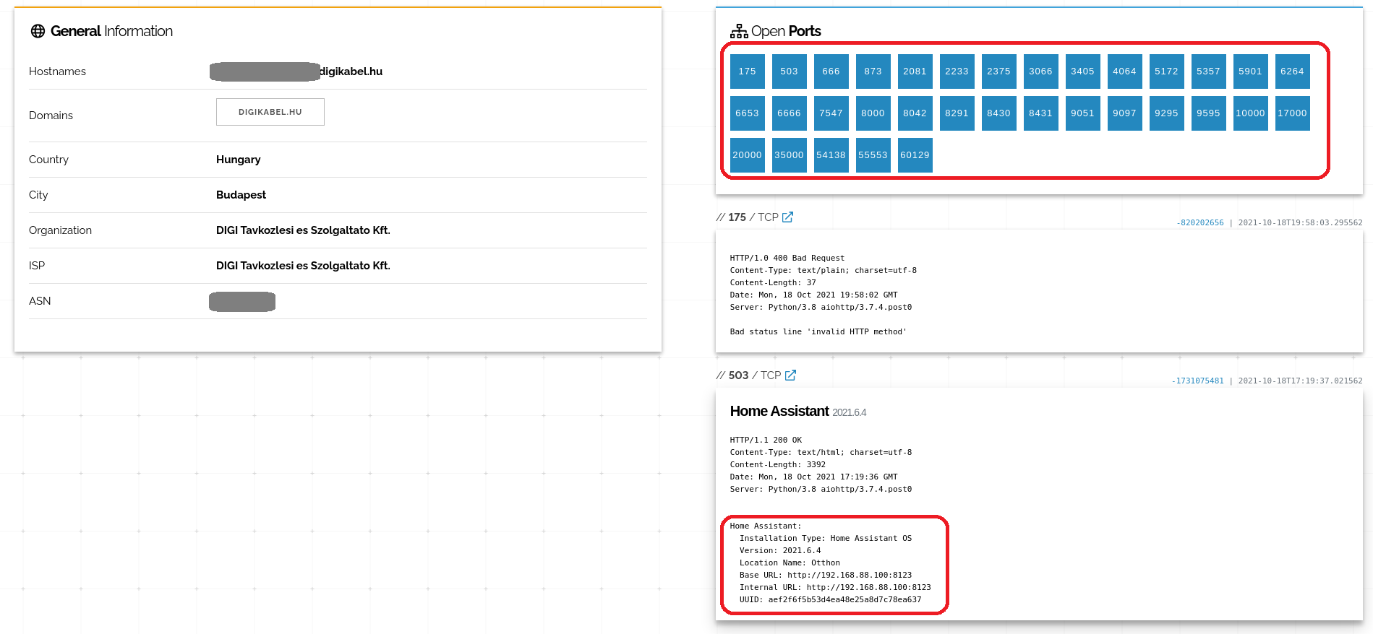Select the Hungary country value
This screenshot has width=1373, height=634.
(x=239, y=160)
